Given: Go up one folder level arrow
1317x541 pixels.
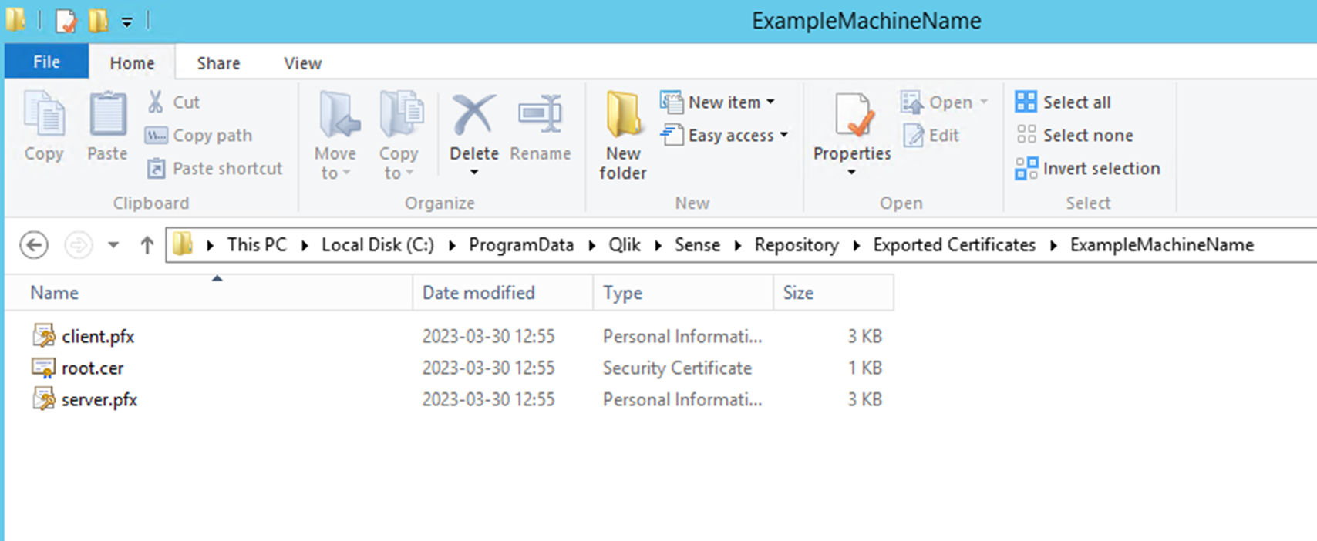Looking at the screenshot, I should point(147,245).
